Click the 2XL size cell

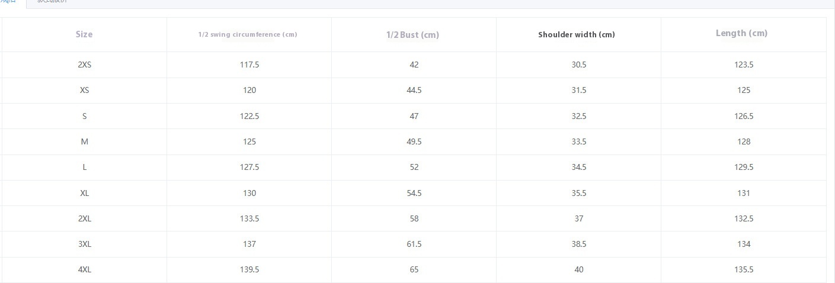84,218
